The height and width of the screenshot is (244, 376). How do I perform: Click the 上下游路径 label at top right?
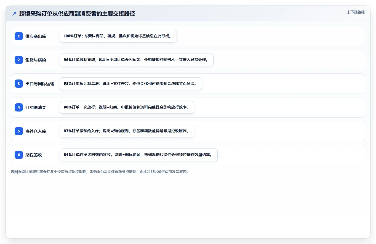point(356,12)
